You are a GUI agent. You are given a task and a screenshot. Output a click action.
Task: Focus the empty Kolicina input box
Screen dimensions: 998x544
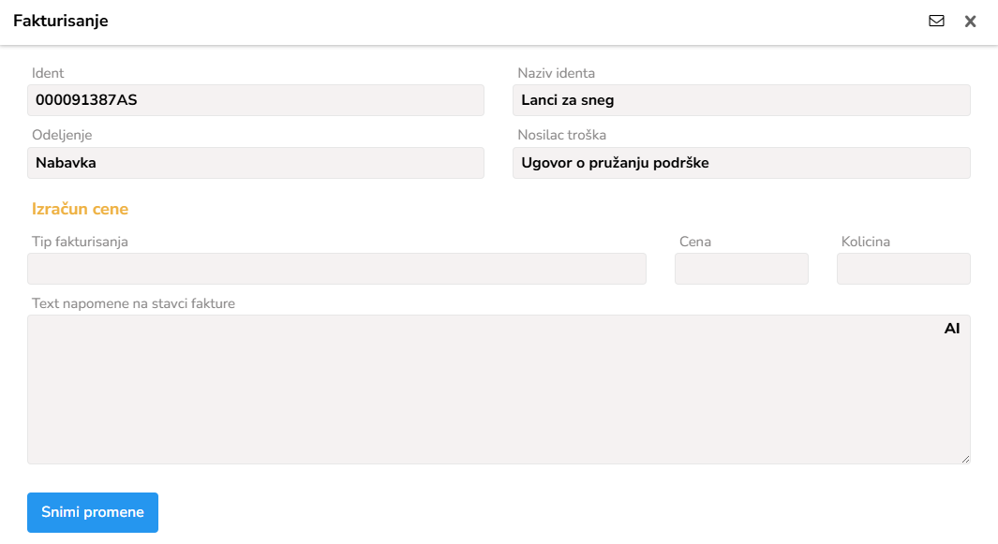[x=903, y=269]
